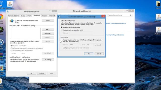The image size is (161, 90).
Task: Click the help question mark in Internet Properties
Action: coord(50,11)
